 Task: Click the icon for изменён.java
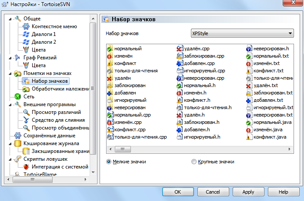[x=249, y=130]
